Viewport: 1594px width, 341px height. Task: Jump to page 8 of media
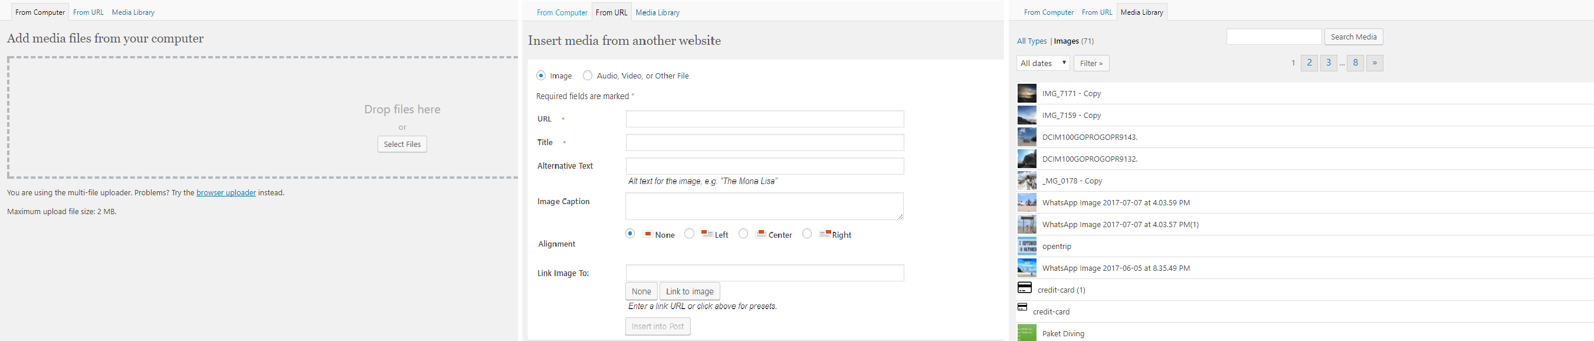1355,63
